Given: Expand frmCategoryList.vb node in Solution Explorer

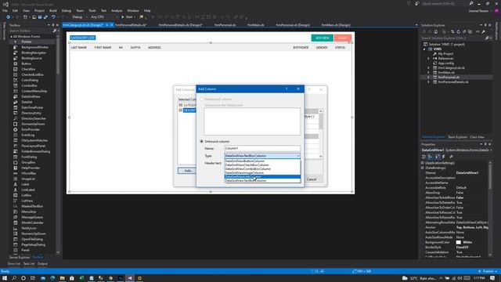Looking at the screenshot, I should (428, 68).
